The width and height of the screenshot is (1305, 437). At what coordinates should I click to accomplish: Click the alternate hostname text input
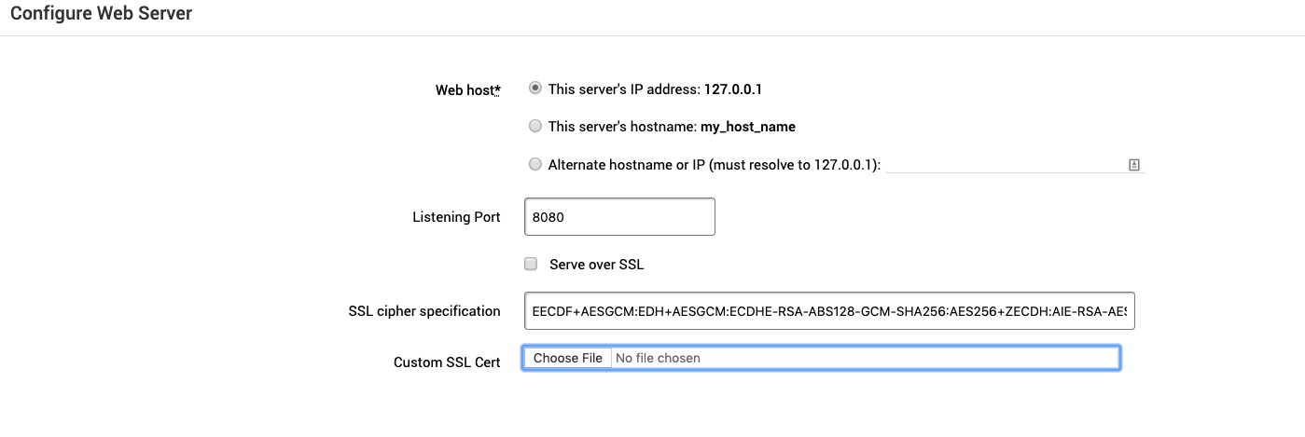pyautogui.click(x=1003, y=164)
